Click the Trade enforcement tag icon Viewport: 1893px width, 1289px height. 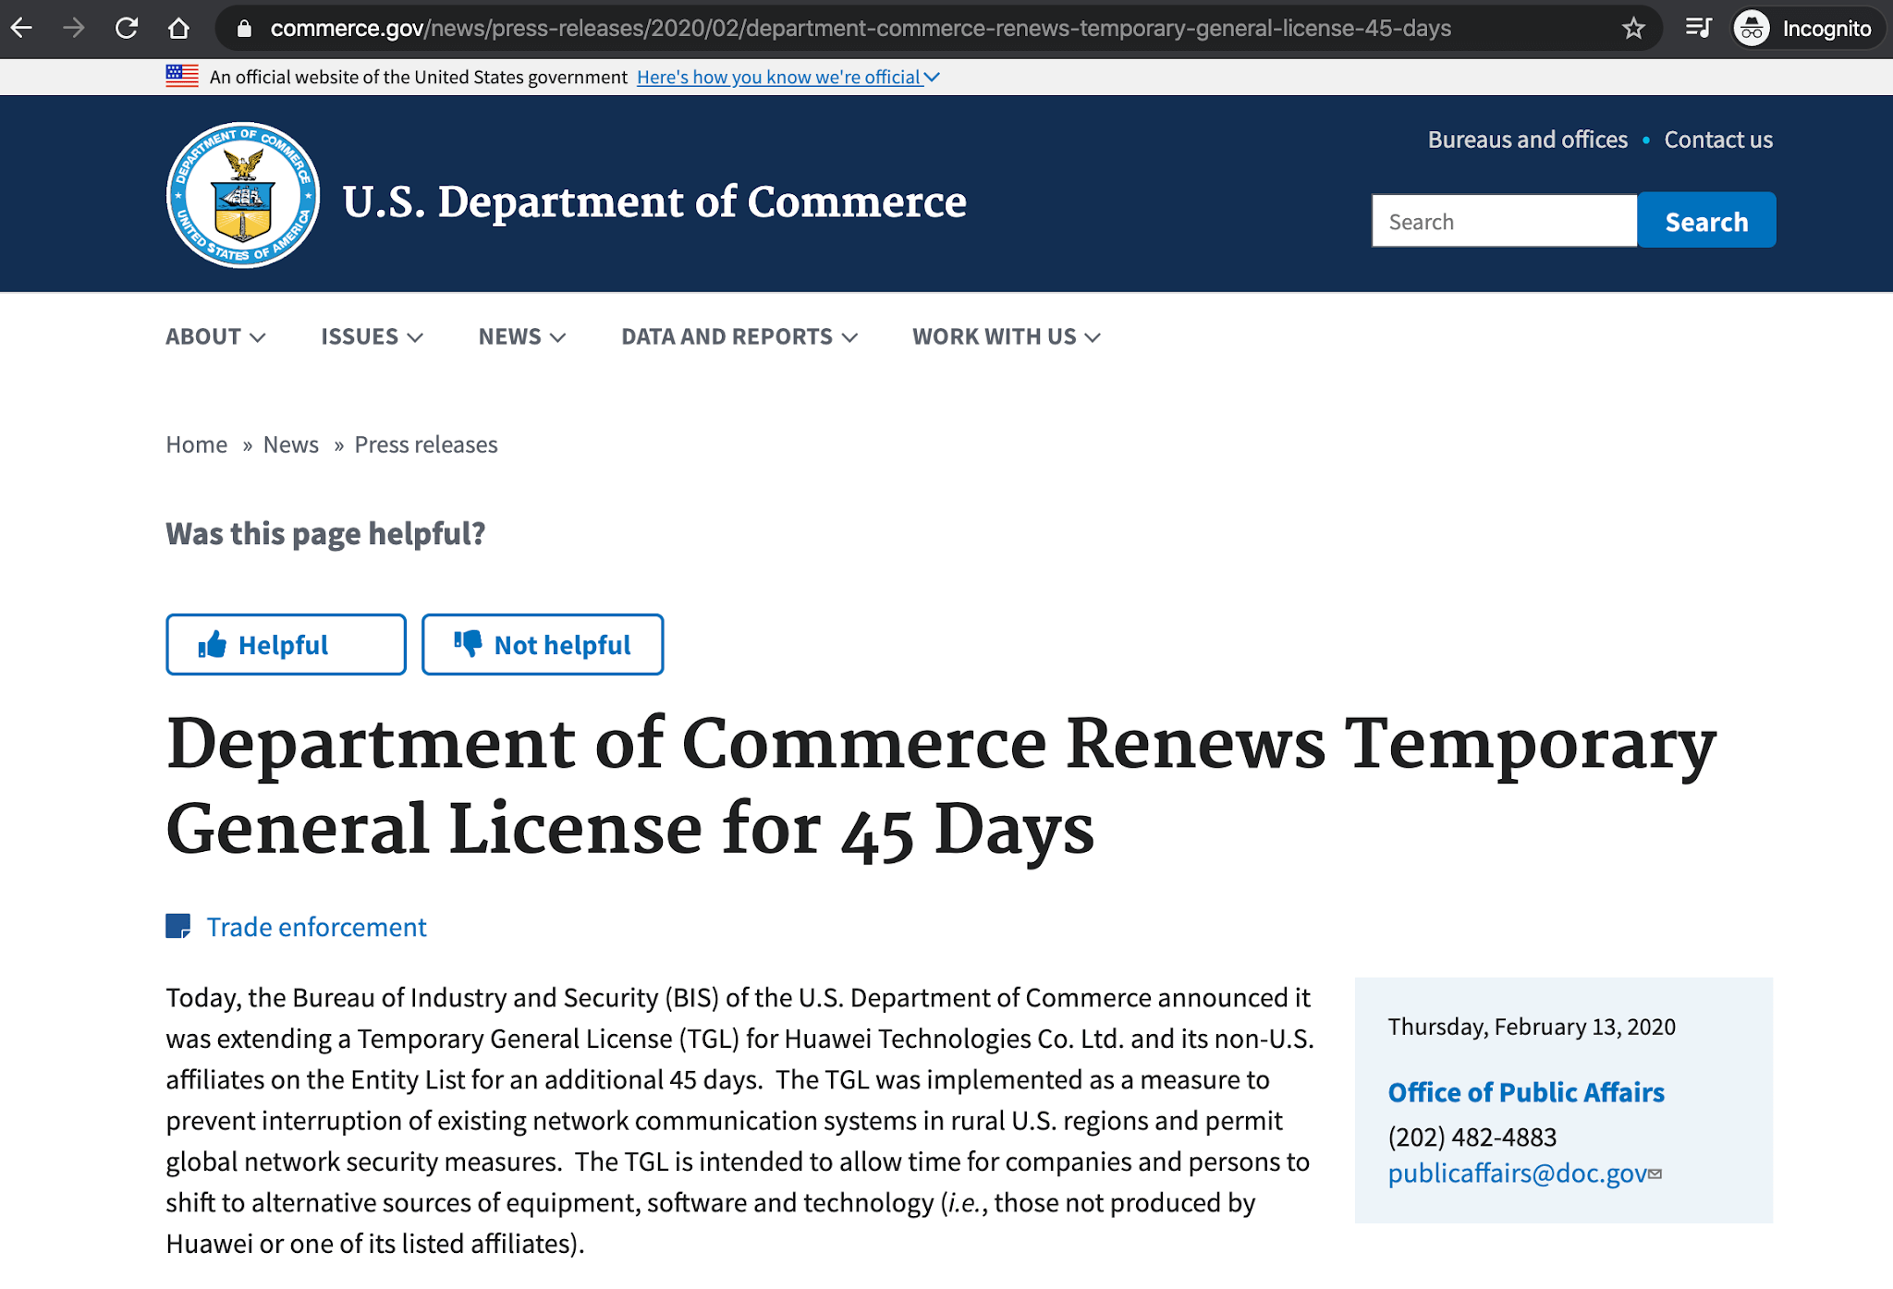178,926
